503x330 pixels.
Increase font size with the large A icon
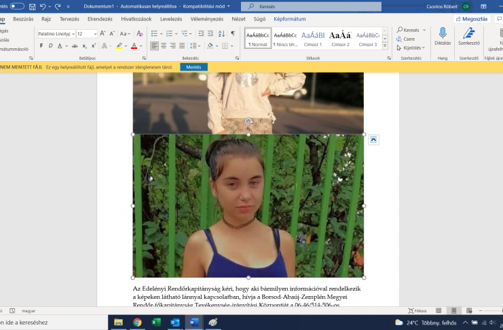click(x=103, y=33)
